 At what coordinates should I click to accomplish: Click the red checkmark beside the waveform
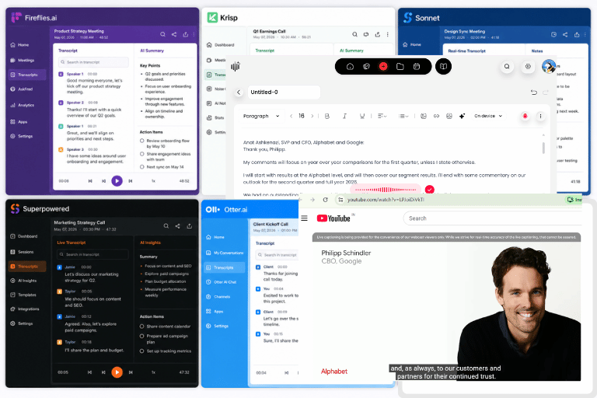(429, 190)
